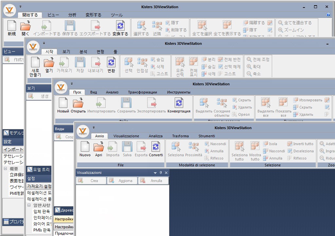Open the Visualizzazioni panel dropdown arrow
Viewport: 335px width, 236px height.
point(155,173)
